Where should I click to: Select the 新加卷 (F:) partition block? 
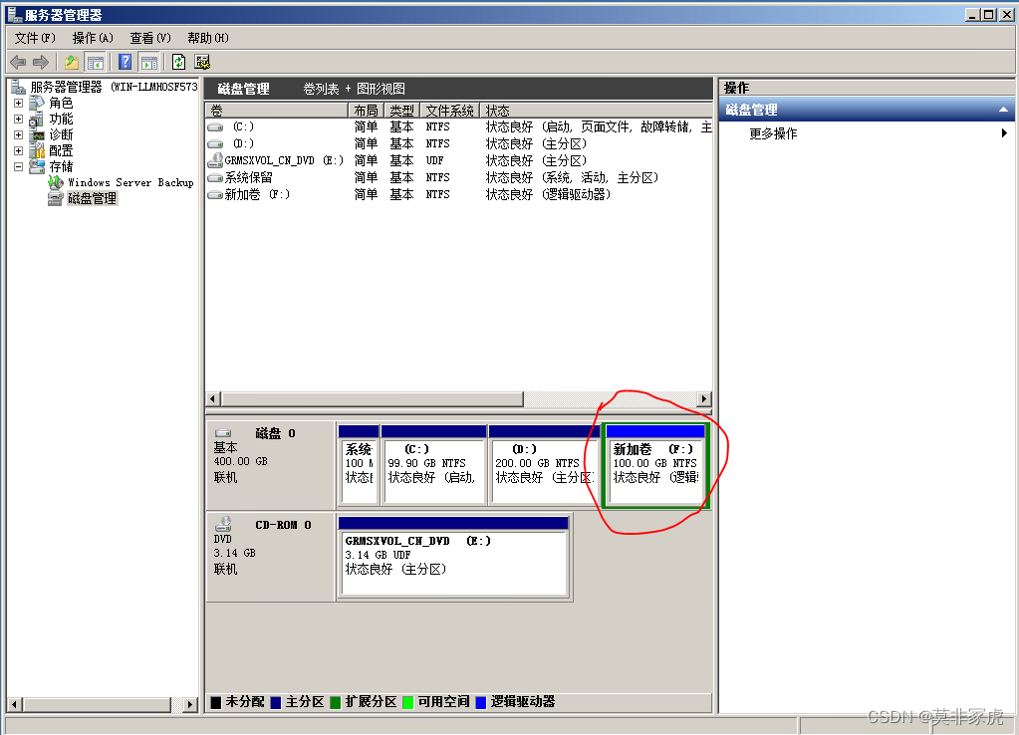pyautogui.click(x=655, y=468)
